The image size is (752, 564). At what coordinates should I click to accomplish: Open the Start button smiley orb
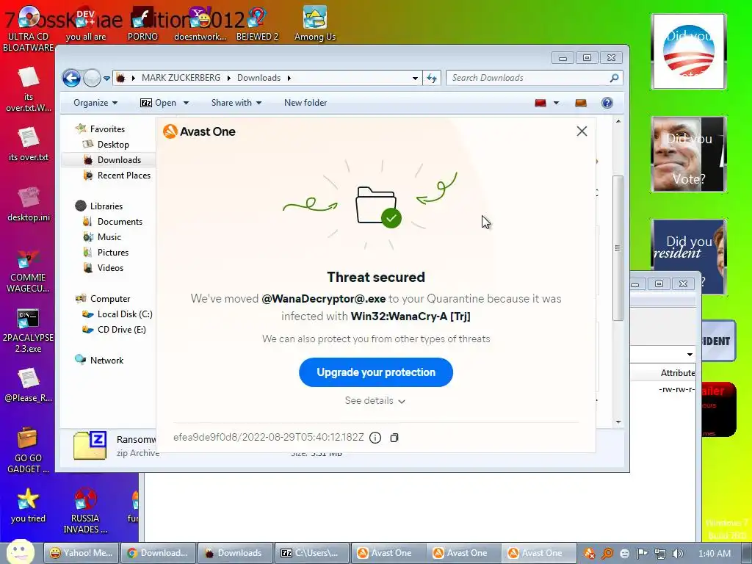coord(20,552)
